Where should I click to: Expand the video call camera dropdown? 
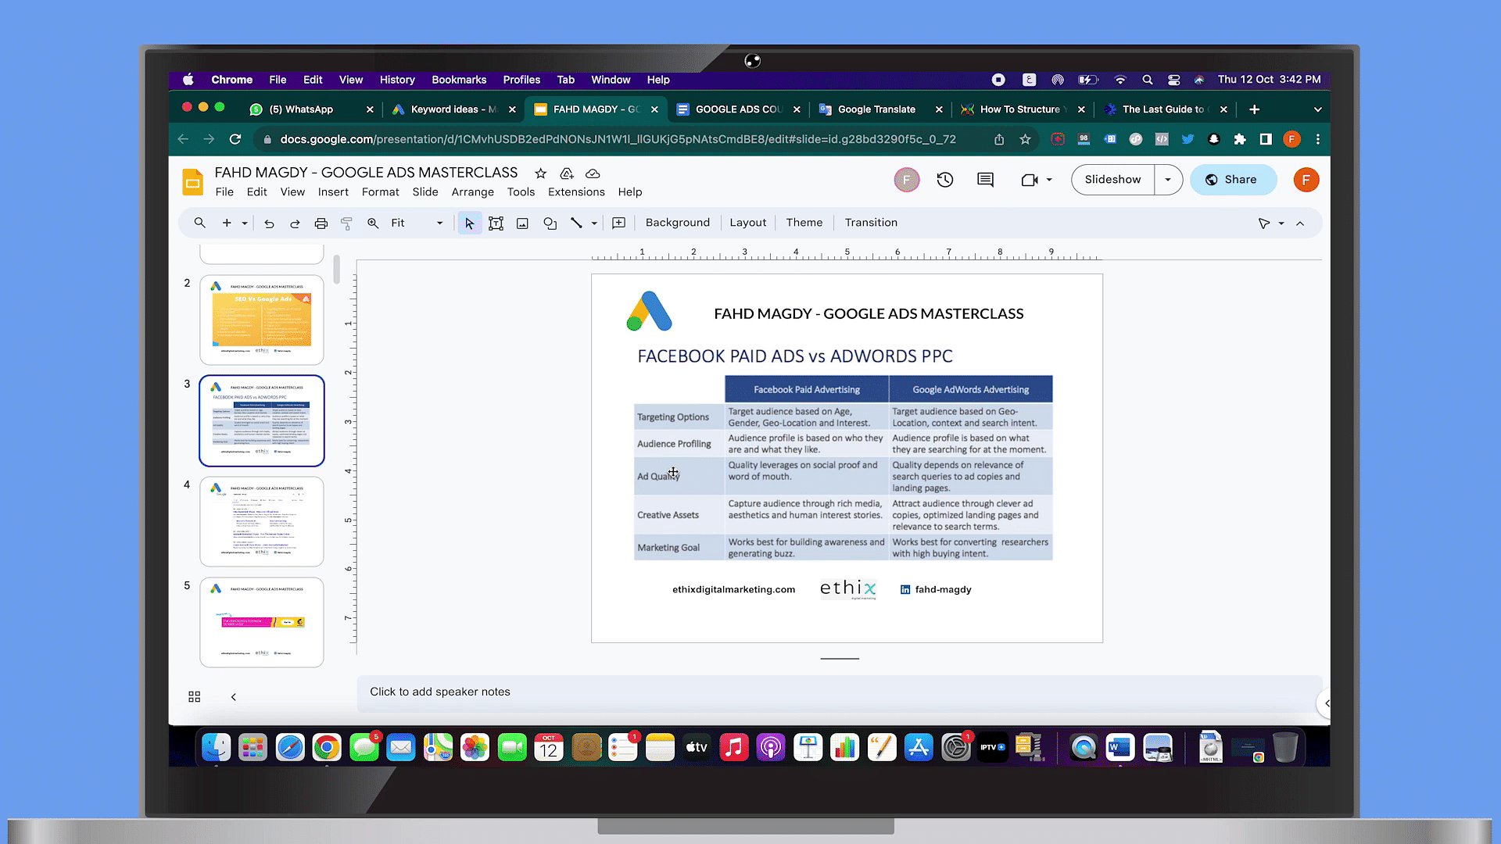(1049, 180)
